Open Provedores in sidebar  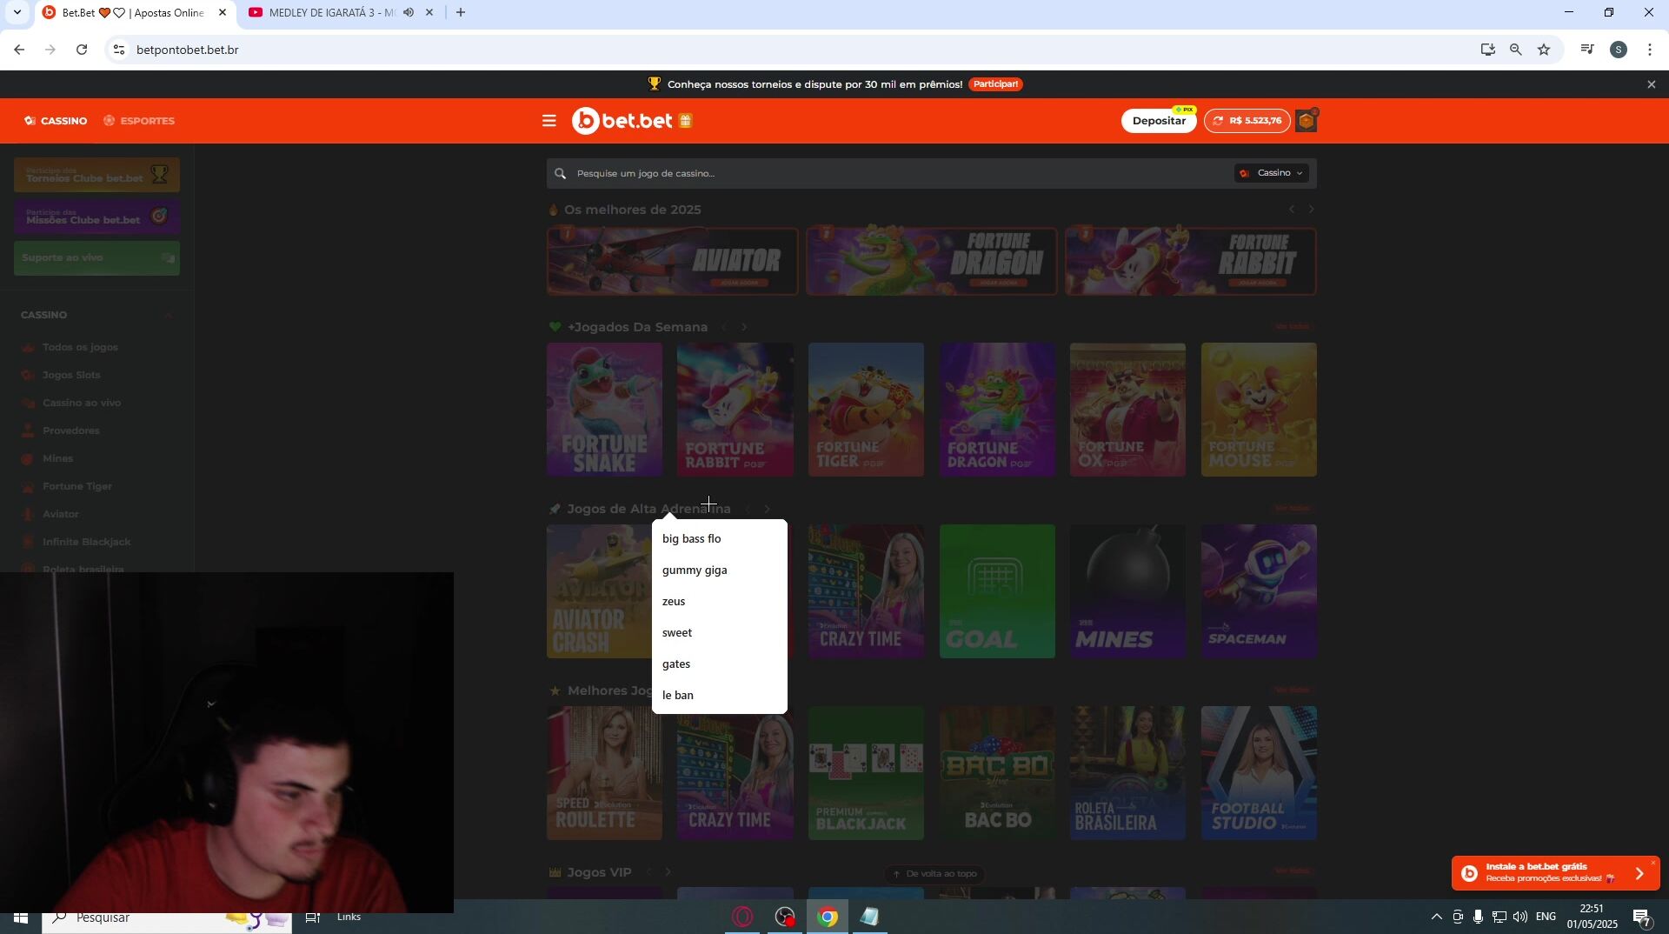[x=70, y=431]
